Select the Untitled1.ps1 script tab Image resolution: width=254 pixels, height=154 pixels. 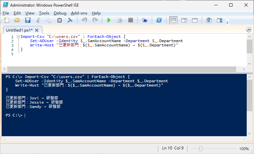(17, 30)
